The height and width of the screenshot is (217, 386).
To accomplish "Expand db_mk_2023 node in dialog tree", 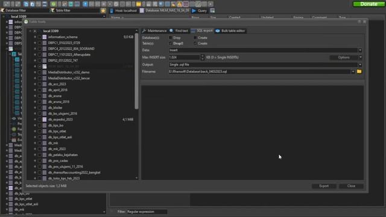I will coord(35,149).
